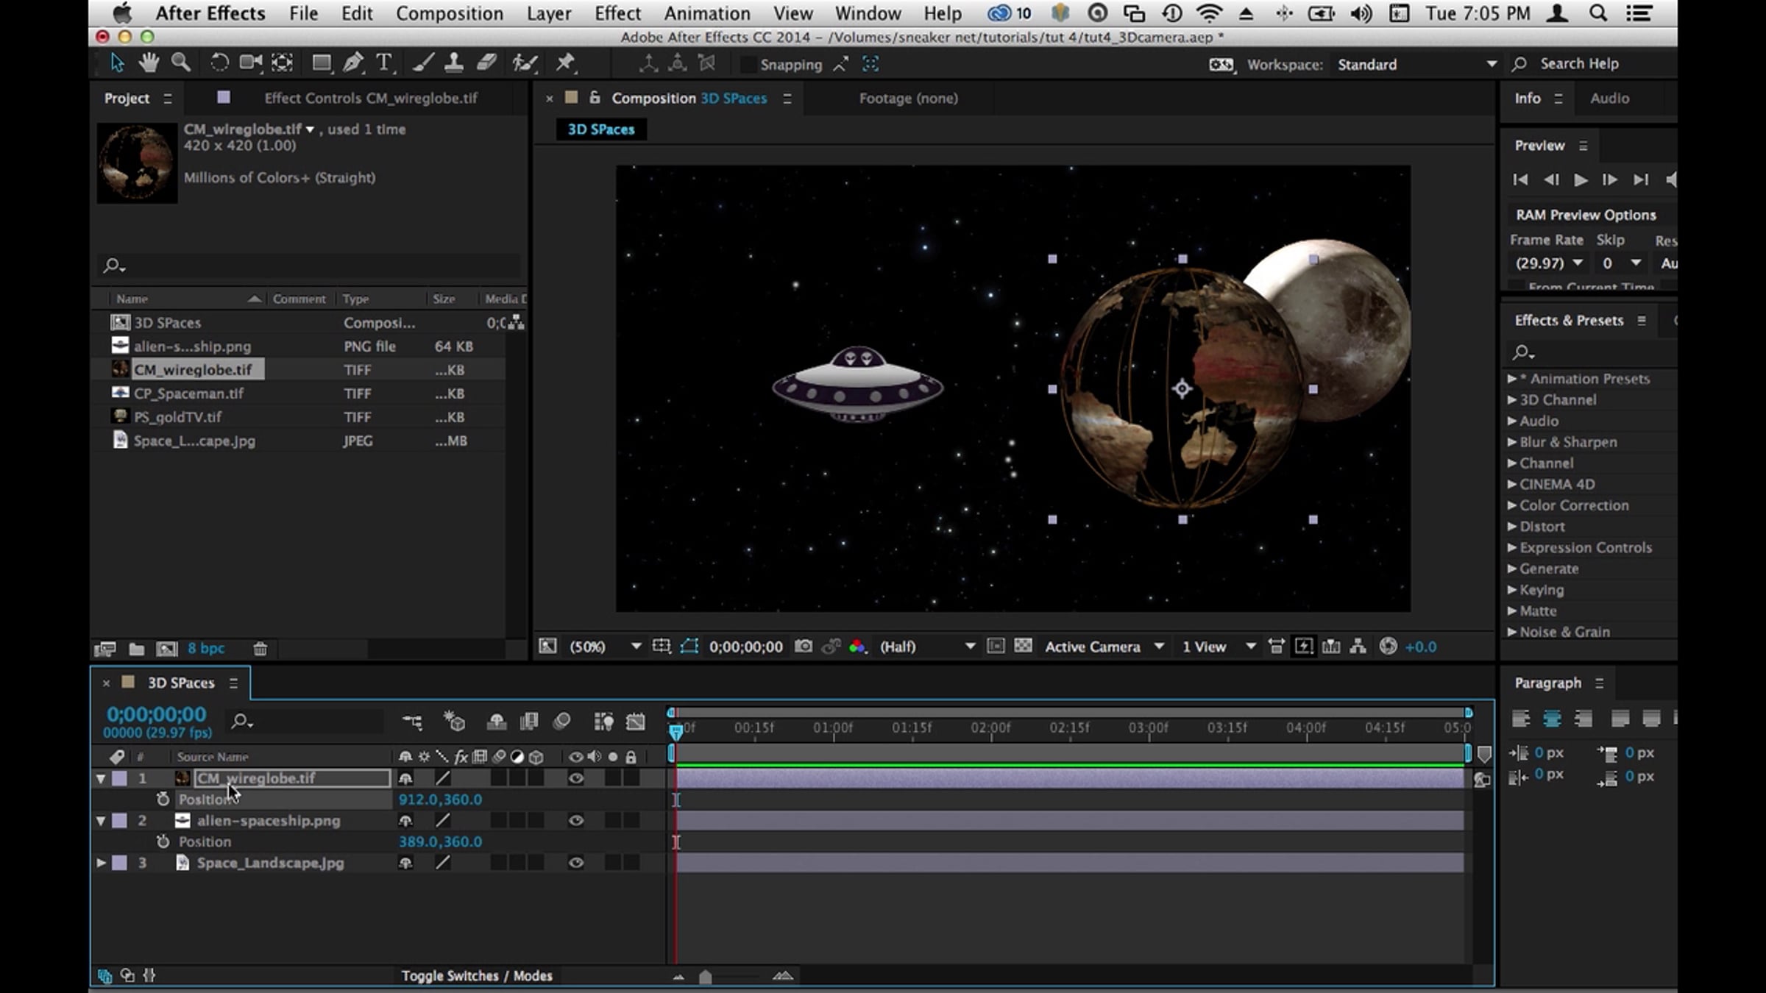
Task: Open the 1 View layout dropdown
Action: point(1219,647)
